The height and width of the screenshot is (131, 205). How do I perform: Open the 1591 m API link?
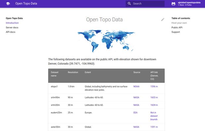(x=154, y=127)
